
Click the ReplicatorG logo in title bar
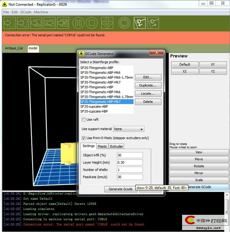click(x=5, y=5)
